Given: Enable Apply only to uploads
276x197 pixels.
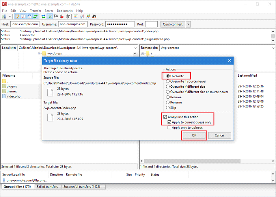Looking at the screenshot, I should (x=170, y=127).
